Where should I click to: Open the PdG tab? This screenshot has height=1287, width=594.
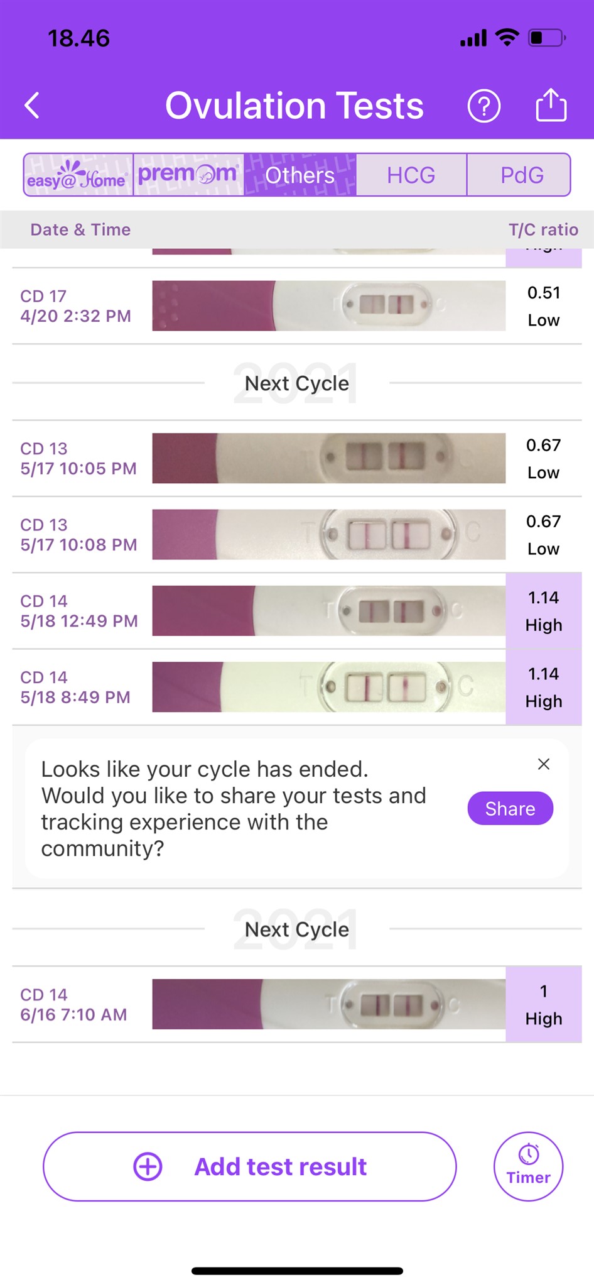click(521, 175)
